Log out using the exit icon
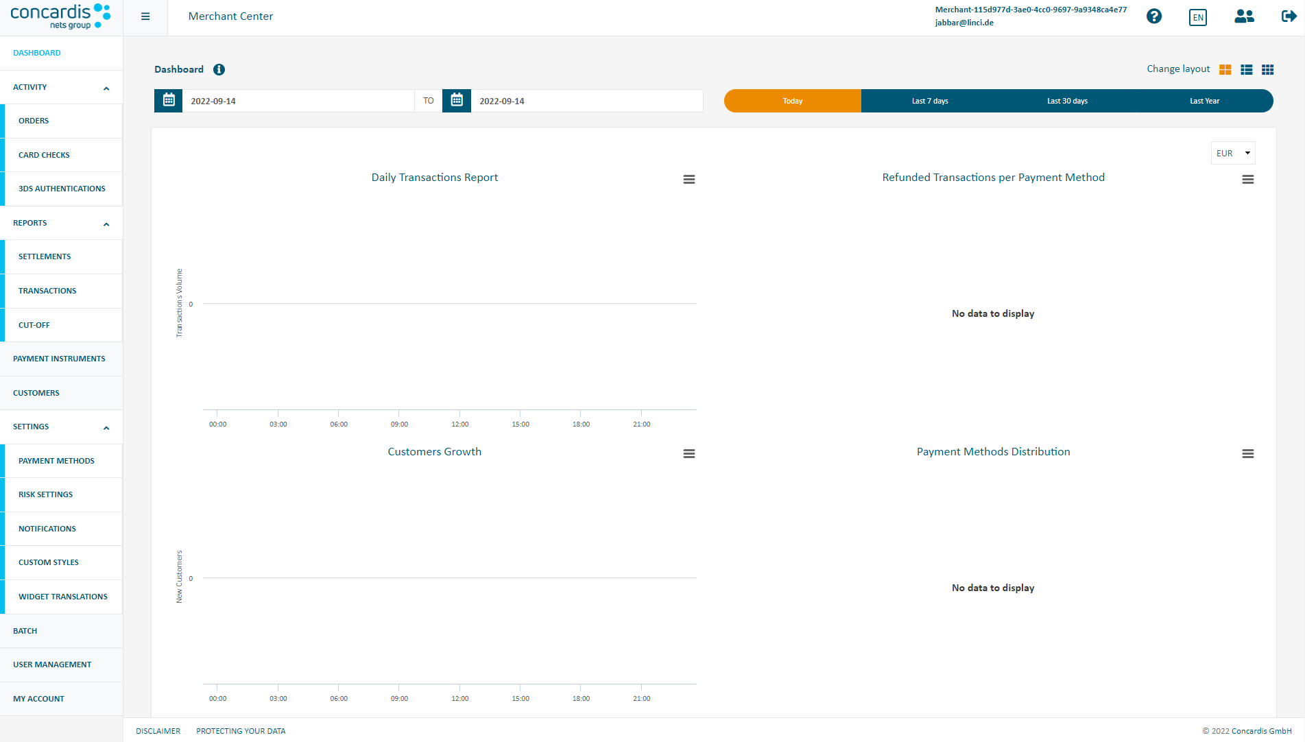 pos(1289,16)
